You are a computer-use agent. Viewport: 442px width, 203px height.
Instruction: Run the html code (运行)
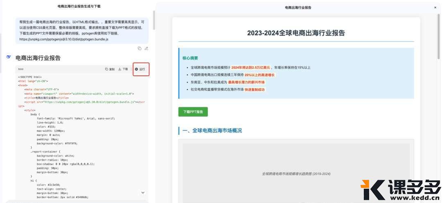click(x=140, y=69)
